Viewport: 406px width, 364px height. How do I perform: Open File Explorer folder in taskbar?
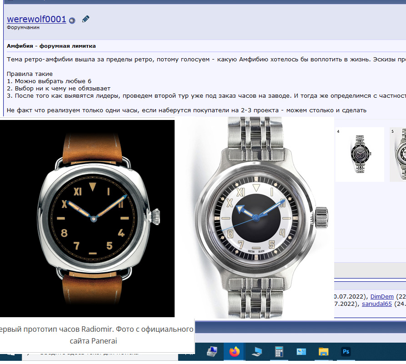coord(324,352)
